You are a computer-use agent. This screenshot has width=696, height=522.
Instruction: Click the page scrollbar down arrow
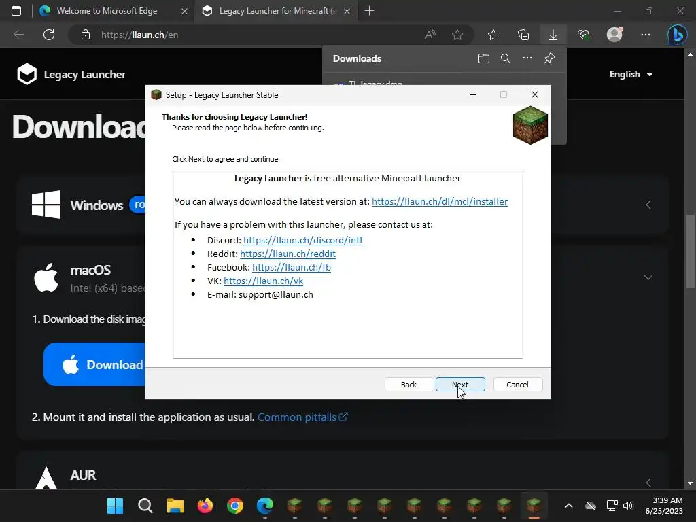(690, 483)
